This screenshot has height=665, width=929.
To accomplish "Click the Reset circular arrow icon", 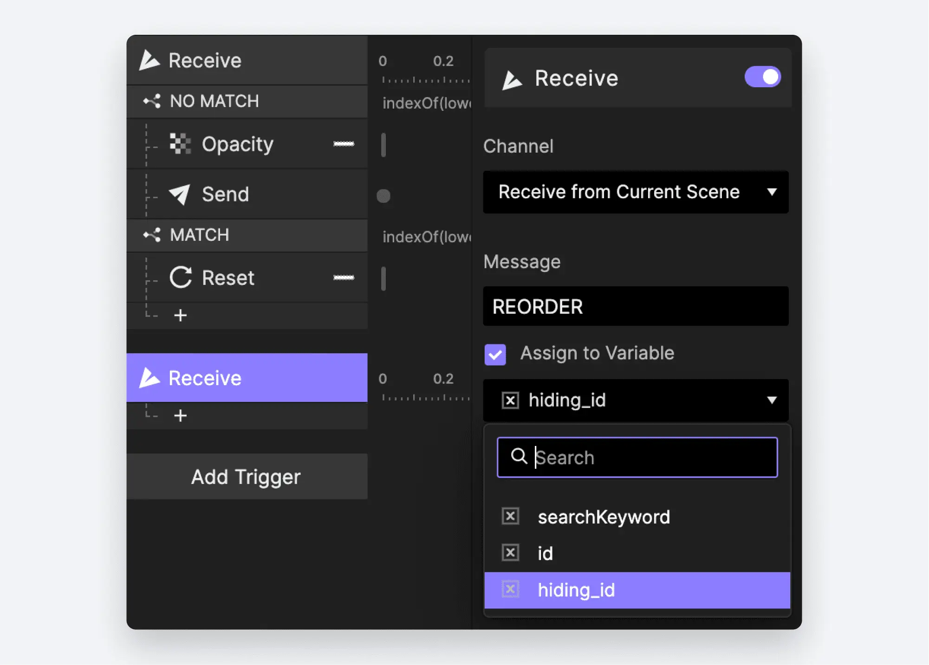I will point(180,278).
